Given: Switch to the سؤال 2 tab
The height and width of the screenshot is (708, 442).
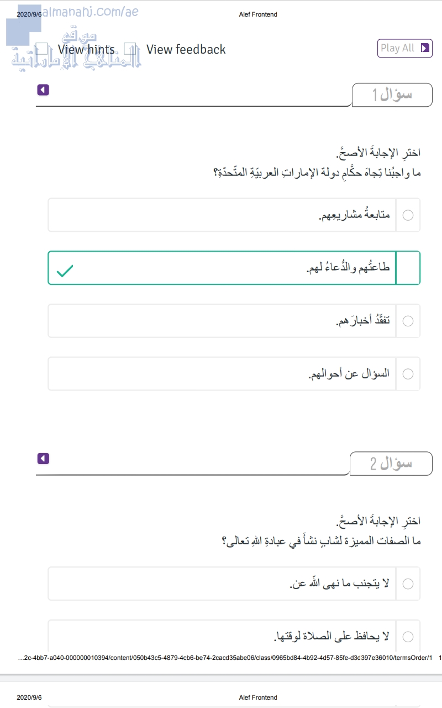Looking at the screenshot, I should [391, 464].
